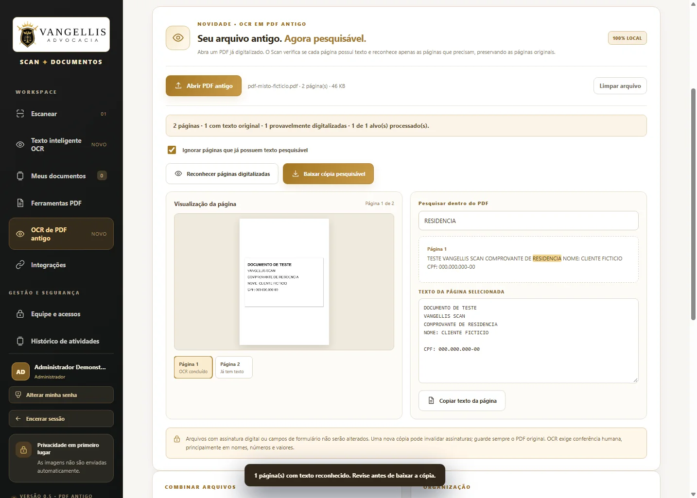
Task: Click the eye icon beside Texto inteligente OCR
Action: click(20, 145)
